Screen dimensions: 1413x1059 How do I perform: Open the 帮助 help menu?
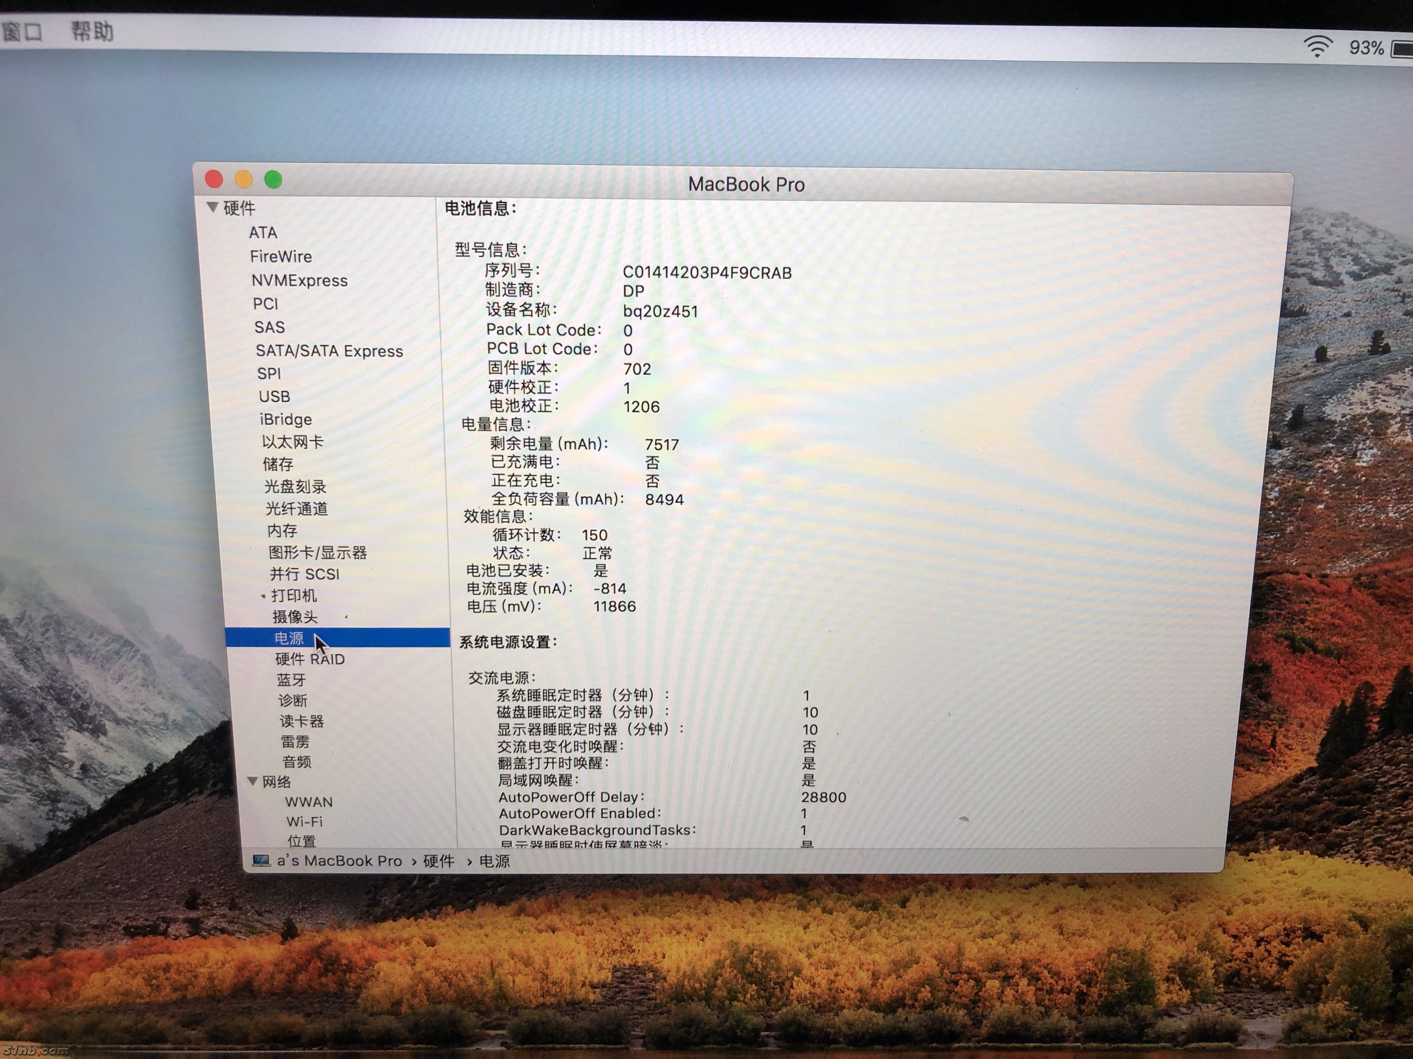click(92, 30)
